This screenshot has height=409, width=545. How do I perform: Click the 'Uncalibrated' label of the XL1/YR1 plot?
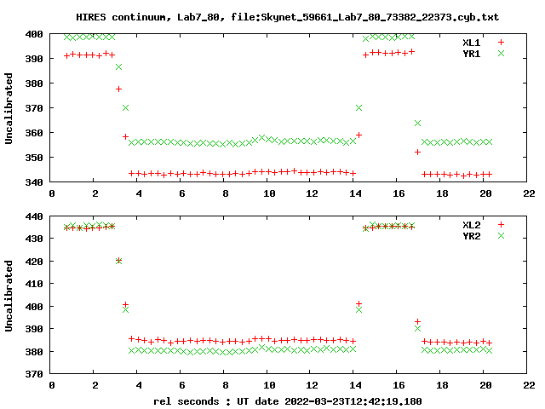click(9, 108)
